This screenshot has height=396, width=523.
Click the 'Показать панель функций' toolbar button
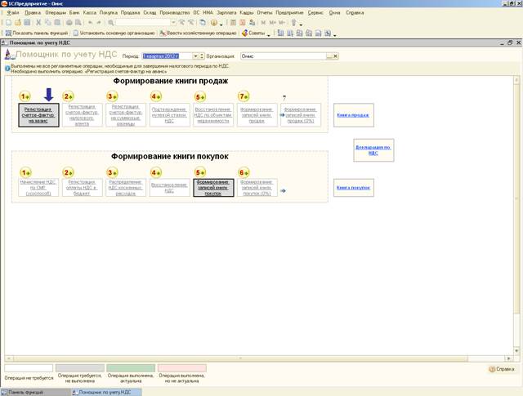[x=35, y=33]
